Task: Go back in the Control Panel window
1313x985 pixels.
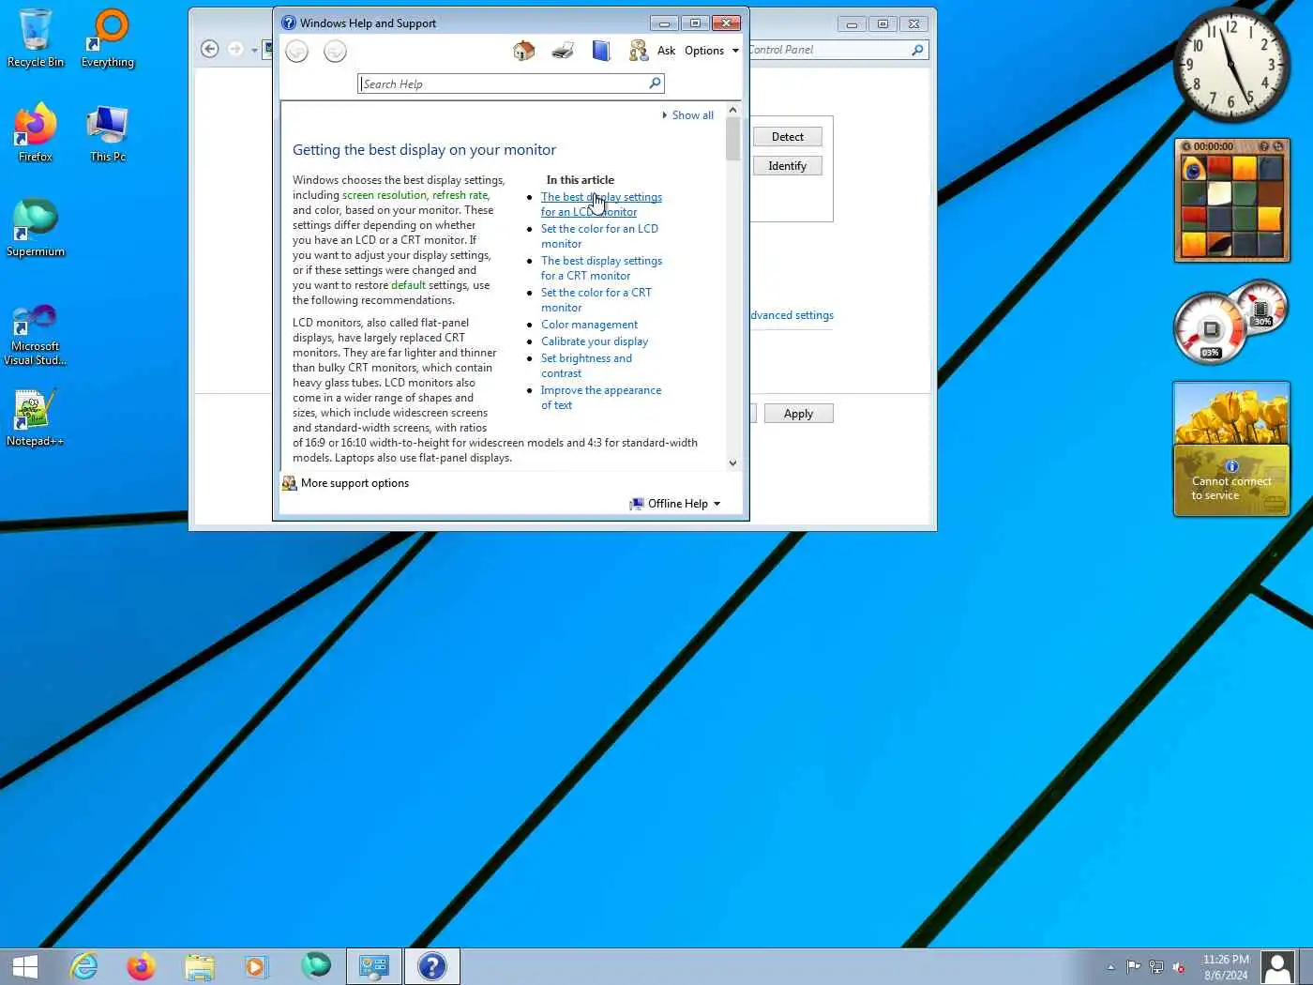Action: coord(210,49)
